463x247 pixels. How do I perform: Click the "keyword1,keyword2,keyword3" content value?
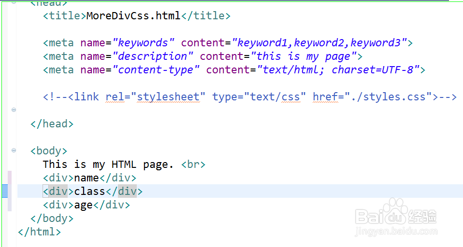(319, 43)
